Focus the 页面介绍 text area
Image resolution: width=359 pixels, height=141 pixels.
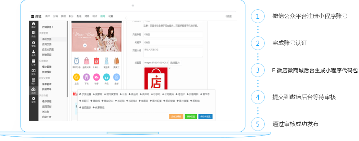[x=173, y=53]
